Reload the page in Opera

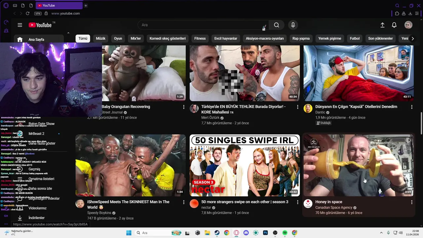point(28,14)
